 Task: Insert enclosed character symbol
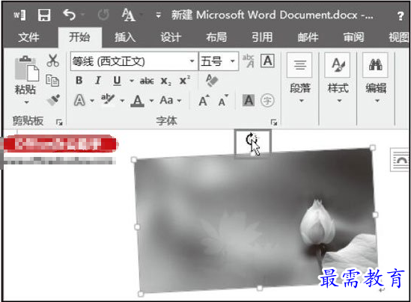pyautogui.click(x=267, y=100)
